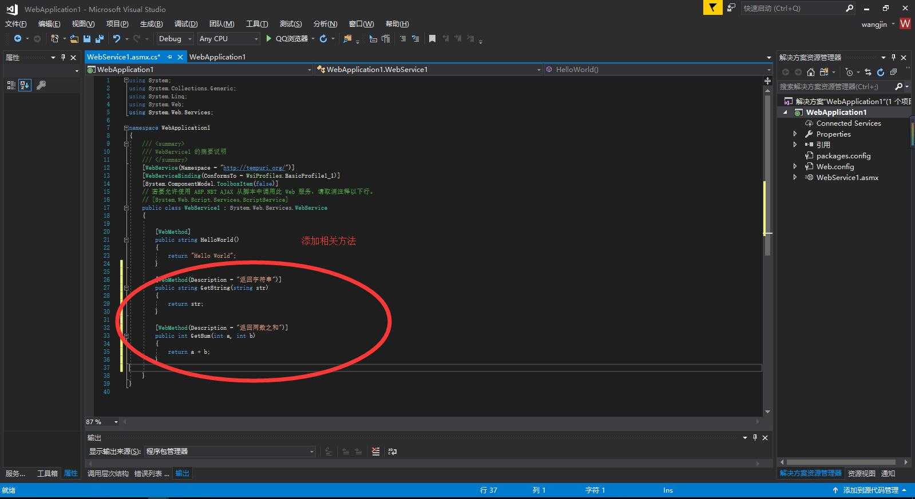Undo the last edit via toolbar arrow
The image size is (915, 499).
coord(117,38)
